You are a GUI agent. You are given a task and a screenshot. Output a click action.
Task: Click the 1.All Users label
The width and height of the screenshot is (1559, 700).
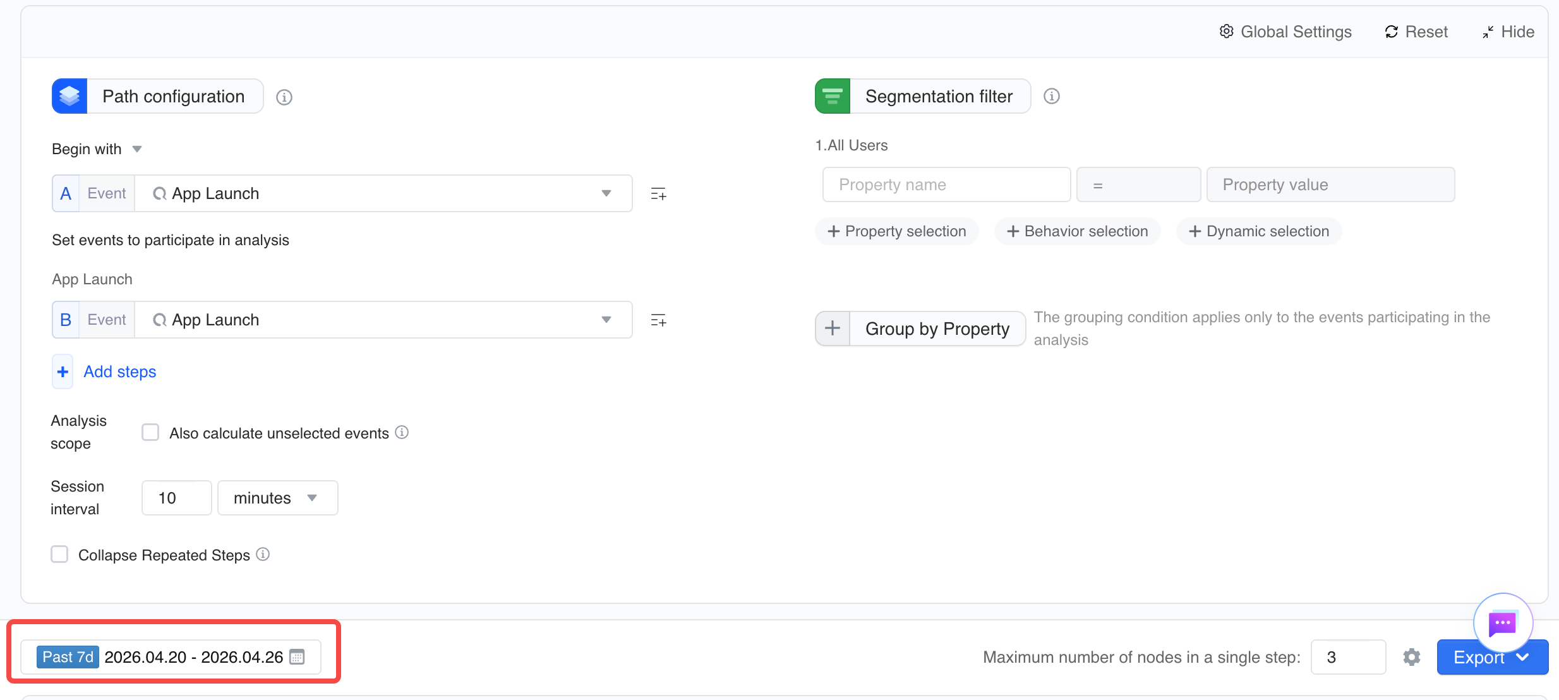click(852, 145)
